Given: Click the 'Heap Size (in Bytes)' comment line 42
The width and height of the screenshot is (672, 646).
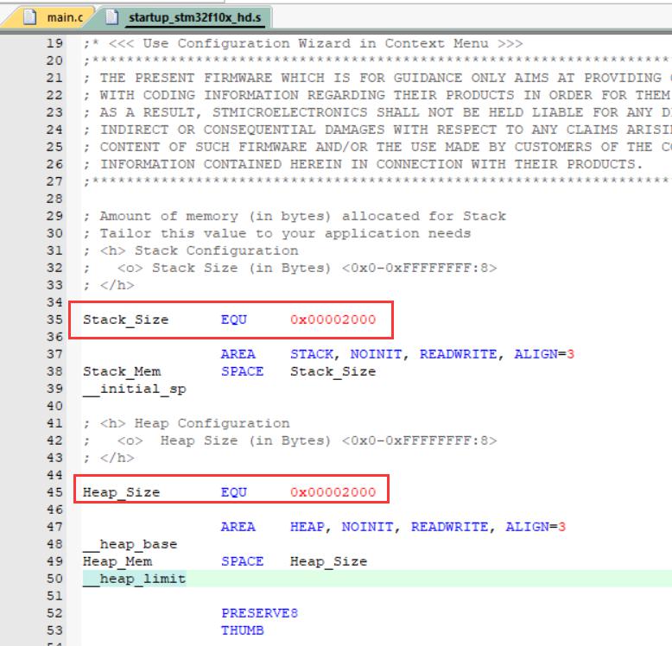Looking at the screenshot, I should click(x=289, y=440).
